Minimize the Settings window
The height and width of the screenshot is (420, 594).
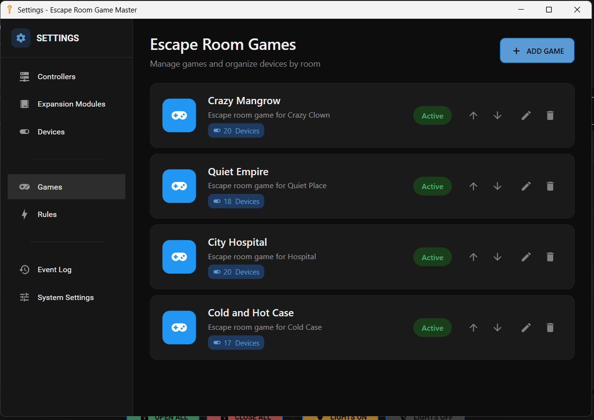(x=521, y=10)
